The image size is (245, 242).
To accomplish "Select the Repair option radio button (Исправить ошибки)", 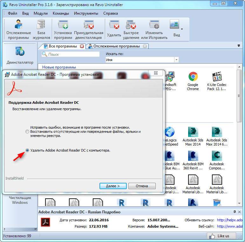I will pos(27,132).
